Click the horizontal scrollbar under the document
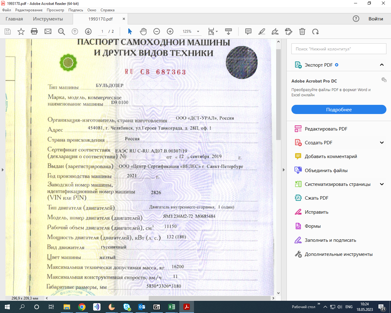 coord(210,298)
